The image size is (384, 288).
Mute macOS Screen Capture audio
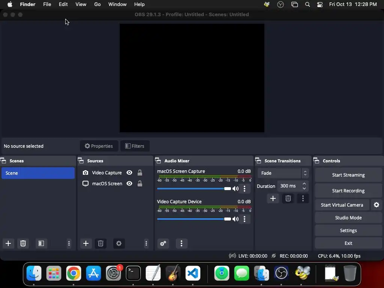235,189
